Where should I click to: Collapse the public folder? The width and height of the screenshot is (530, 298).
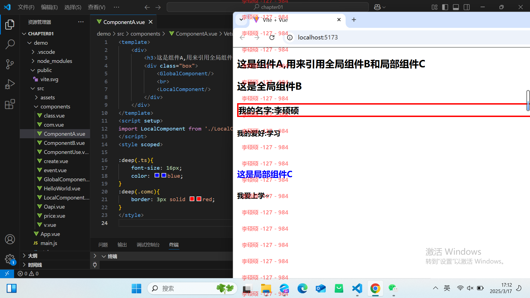[33, 70]
